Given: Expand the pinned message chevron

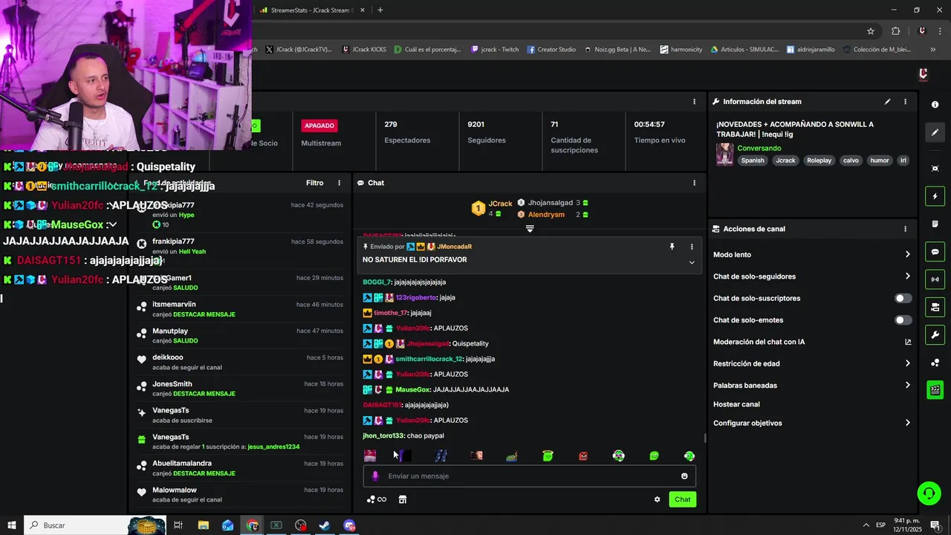Looking at the screenshot, I should [692, 262].
